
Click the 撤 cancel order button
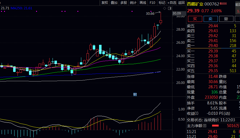coord(226,19)
